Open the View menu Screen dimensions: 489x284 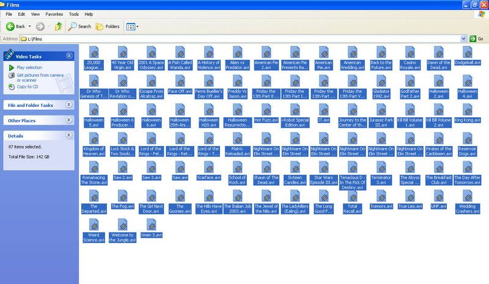[35, 14]
